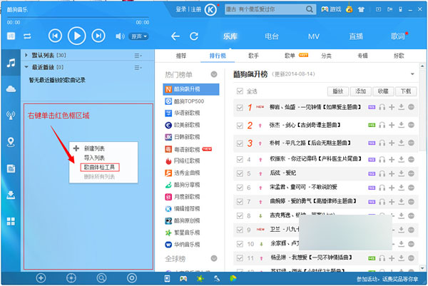Skip to the next track
This screenshot has height=286, width=428.
point(98,36)
